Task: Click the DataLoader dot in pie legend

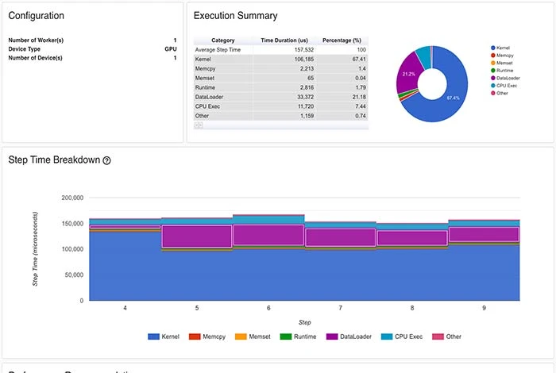Action: [493, 78]
